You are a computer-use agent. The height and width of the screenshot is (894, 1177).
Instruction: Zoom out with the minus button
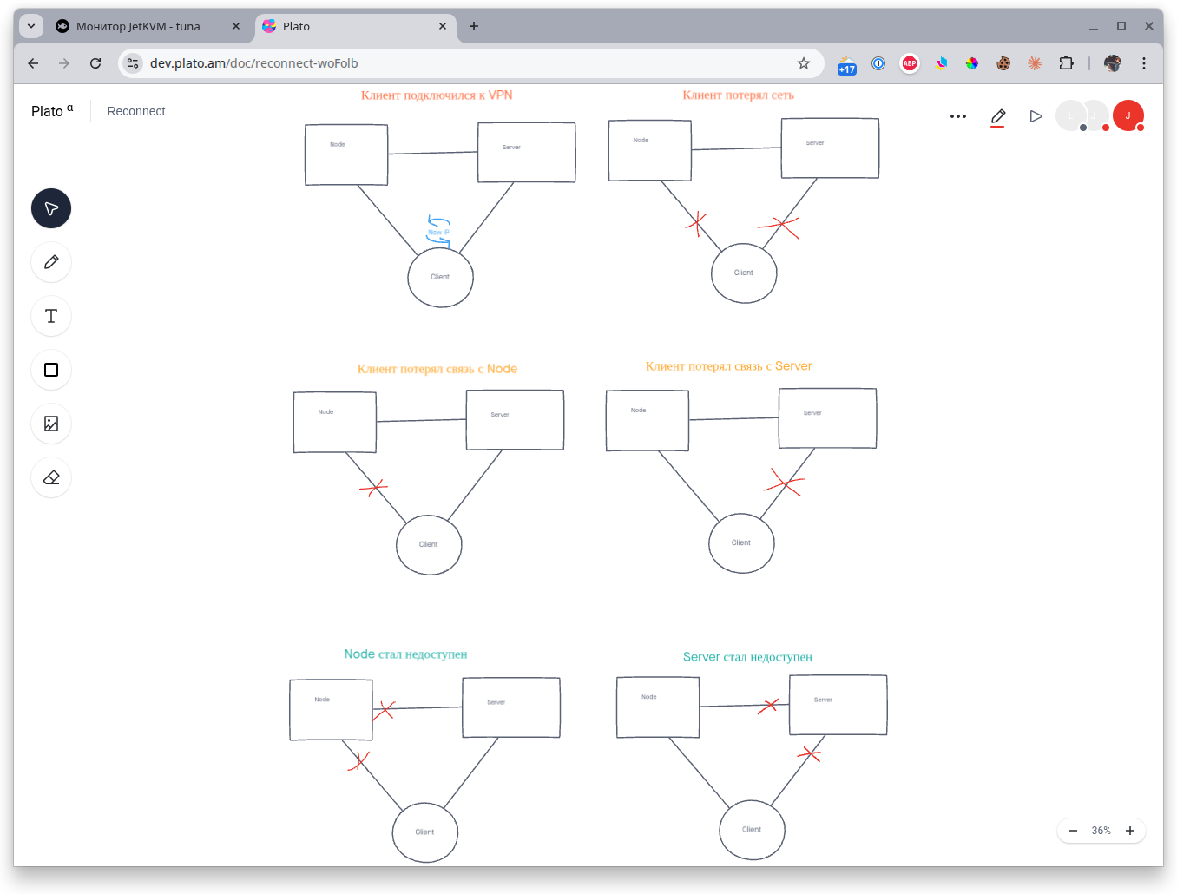[1073, 831]
